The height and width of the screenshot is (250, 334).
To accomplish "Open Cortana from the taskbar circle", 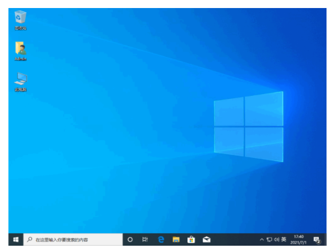I will (130, 239).
